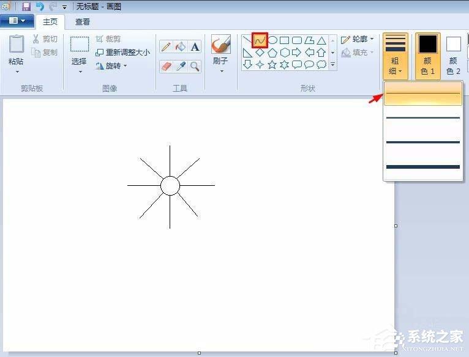Select 颜色 2 white color swatch
Image resolution: width=469 pixels, height=357 pixels.
pos(454,44)
